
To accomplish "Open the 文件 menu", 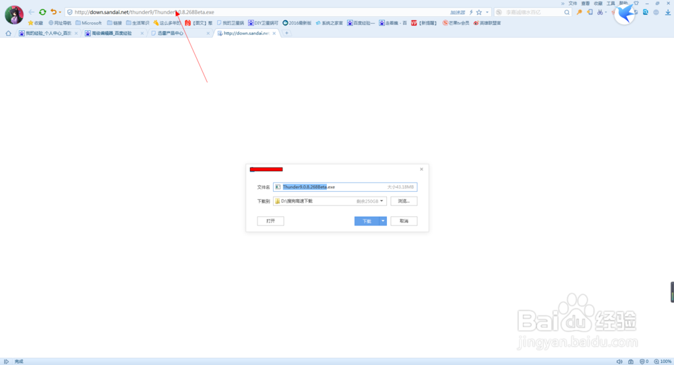I will pyautogui.click(x=572, y=3).
